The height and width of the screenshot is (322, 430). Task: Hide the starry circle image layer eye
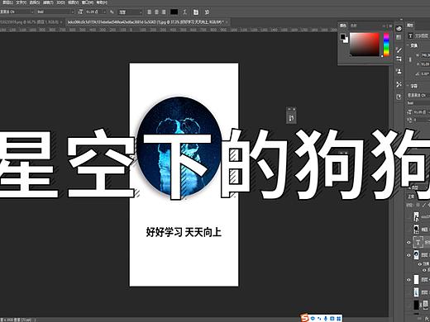click(408, 255)
